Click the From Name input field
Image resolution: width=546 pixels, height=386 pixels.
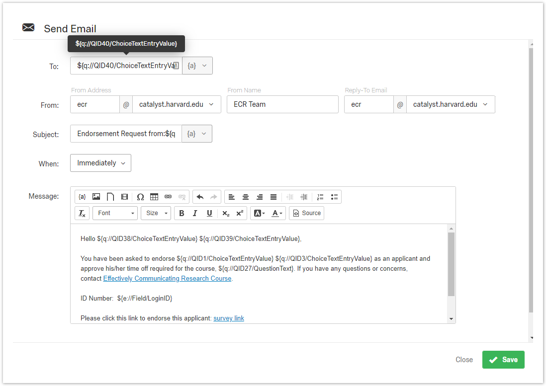point(282,104)
